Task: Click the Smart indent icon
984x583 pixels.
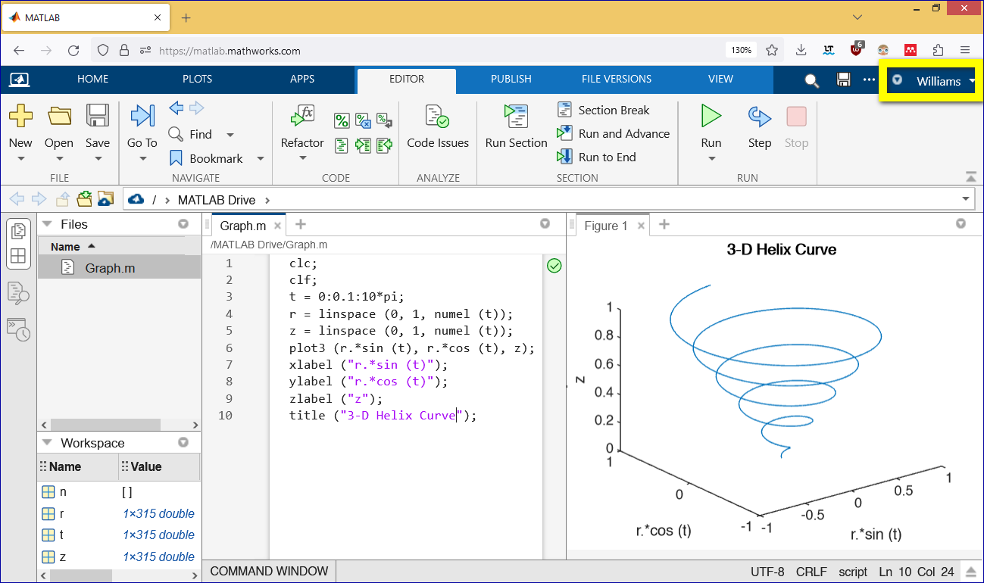Action: pos(342,144)
